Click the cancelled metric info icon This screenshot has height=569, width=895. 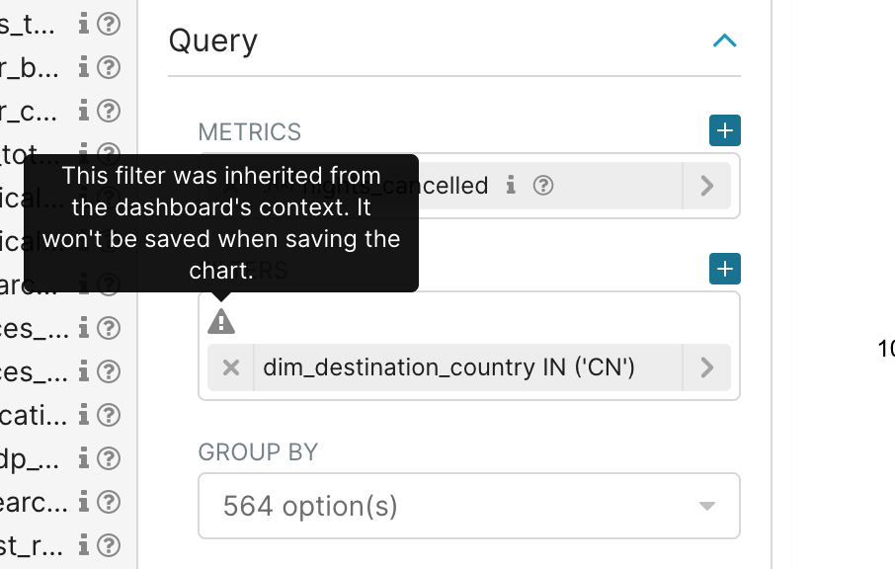512,185
